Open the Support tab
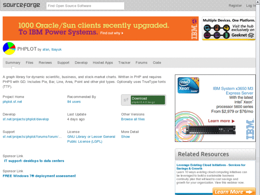Screen dimensions: 260x195 63,63
